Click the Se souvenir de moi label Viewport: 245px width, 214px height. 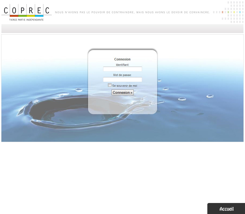[x=125, y=86]
